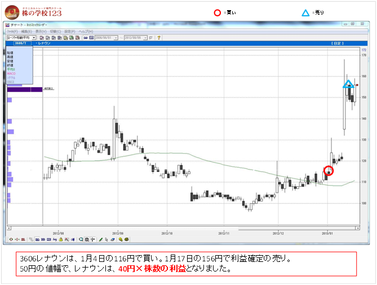Image resolution: width=377 pixels, height=285 pixels.
Task: Select the green pencil drawing tool
Action: [x=100, y=239]
